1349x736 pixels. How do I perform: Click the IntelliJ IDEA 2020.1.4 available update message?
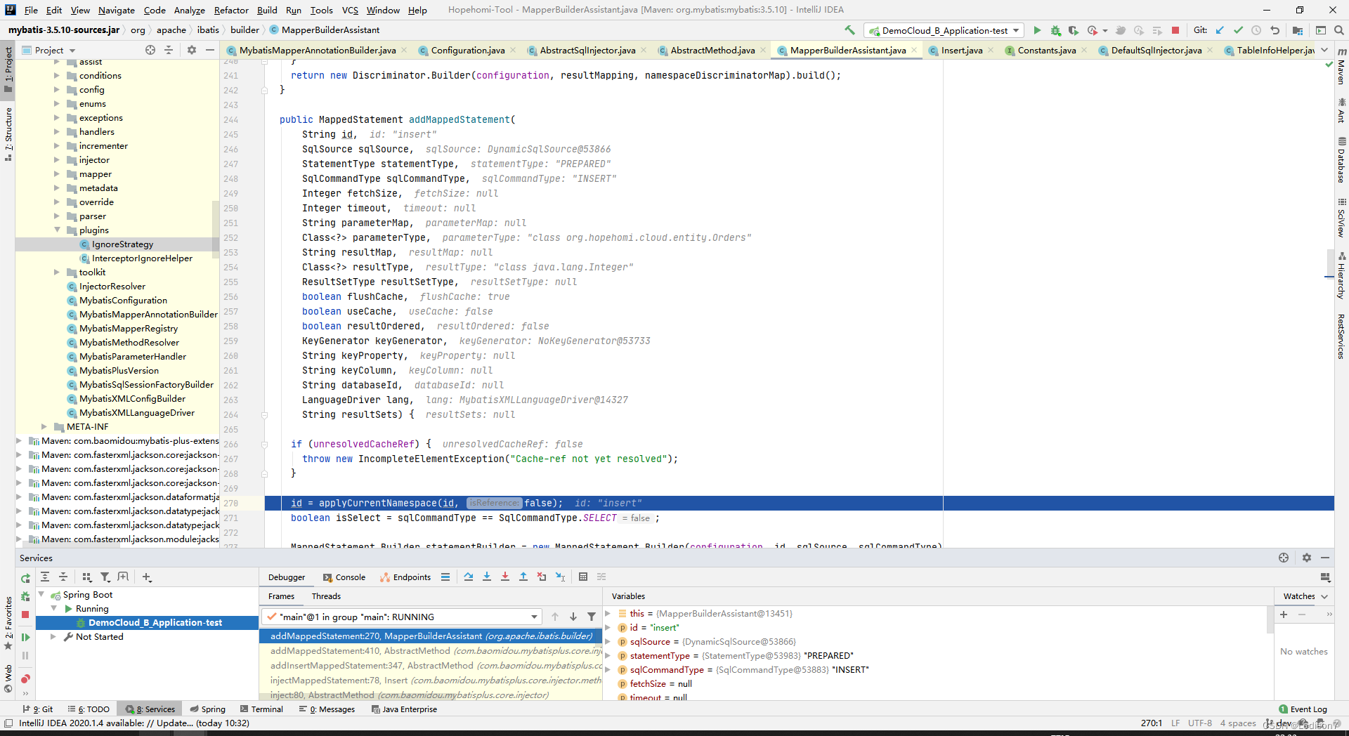click(x=134, y=723)
